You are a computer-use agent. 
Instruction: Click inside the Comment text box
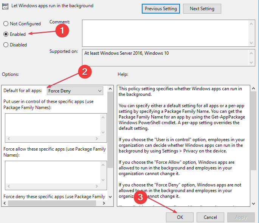click(x=165, y=33)
